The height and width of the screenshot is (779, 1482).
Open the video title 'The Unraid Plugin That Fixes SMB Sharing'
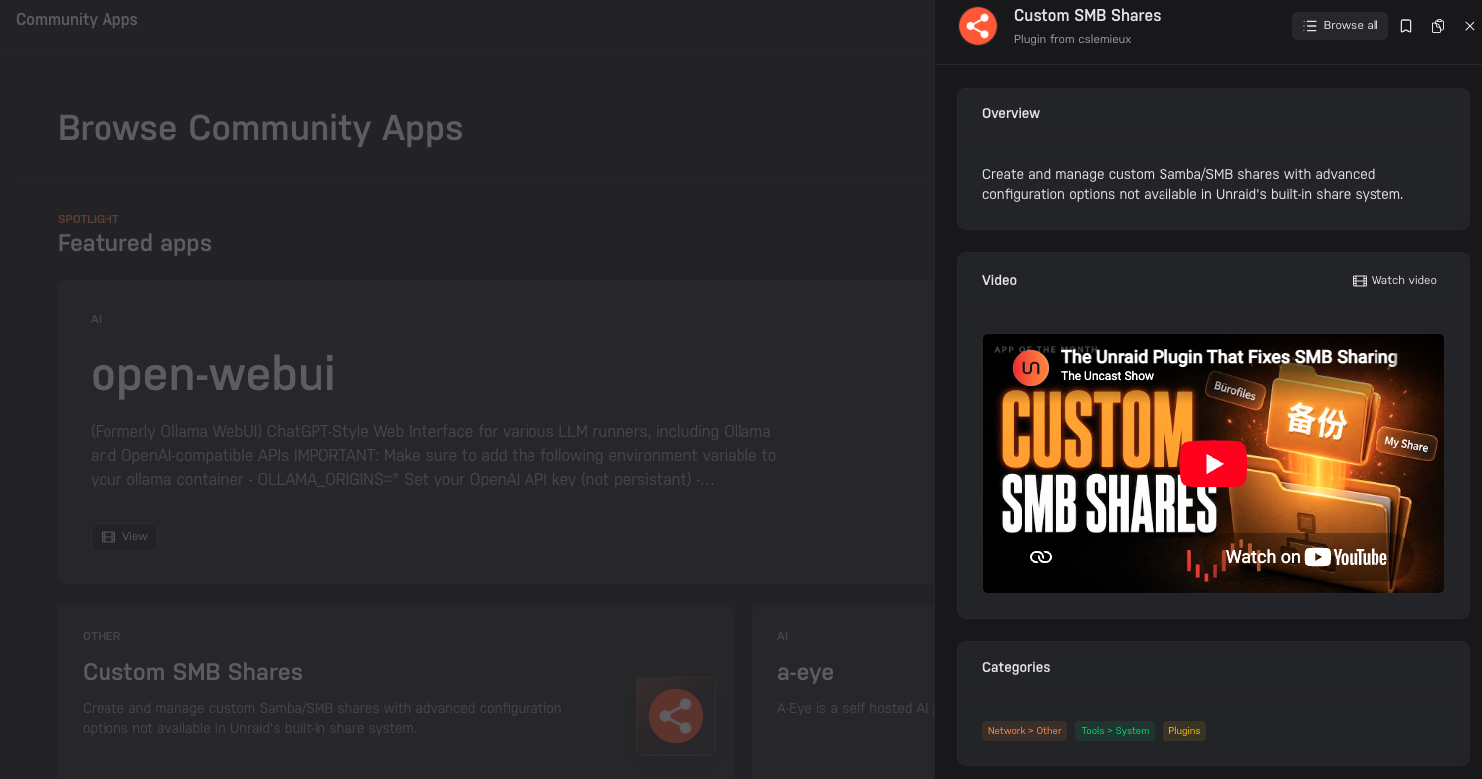pos(1229,357)
